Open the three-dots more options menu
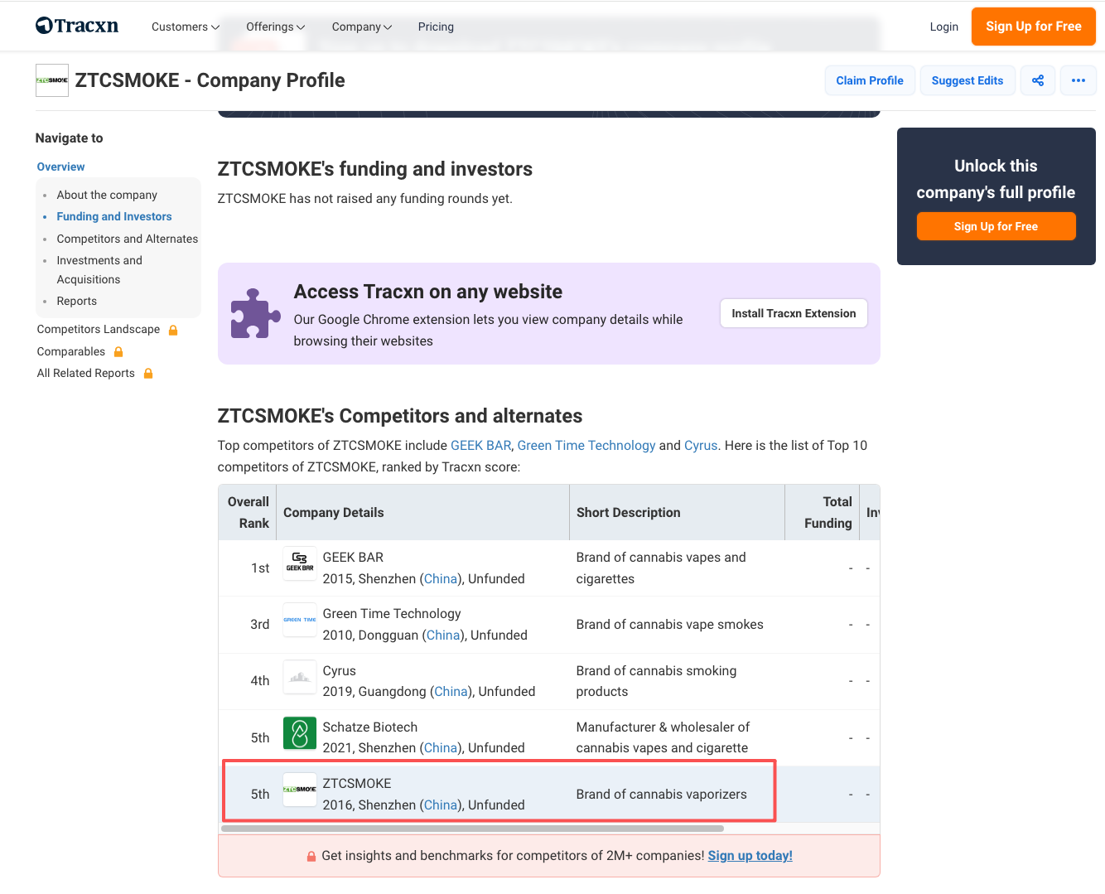Screen dimensions: 1105x894 click(1078, 80)
